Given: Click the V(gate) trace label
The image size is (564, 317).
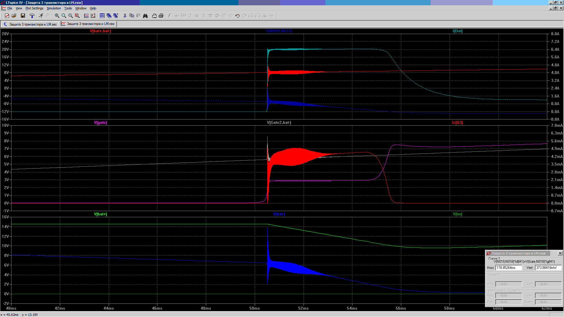Looking at the screenshot, I should point(100,122).
